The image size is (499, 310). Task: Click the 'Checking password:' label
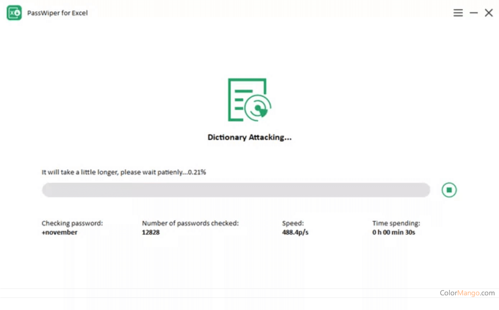coord(72,223)
